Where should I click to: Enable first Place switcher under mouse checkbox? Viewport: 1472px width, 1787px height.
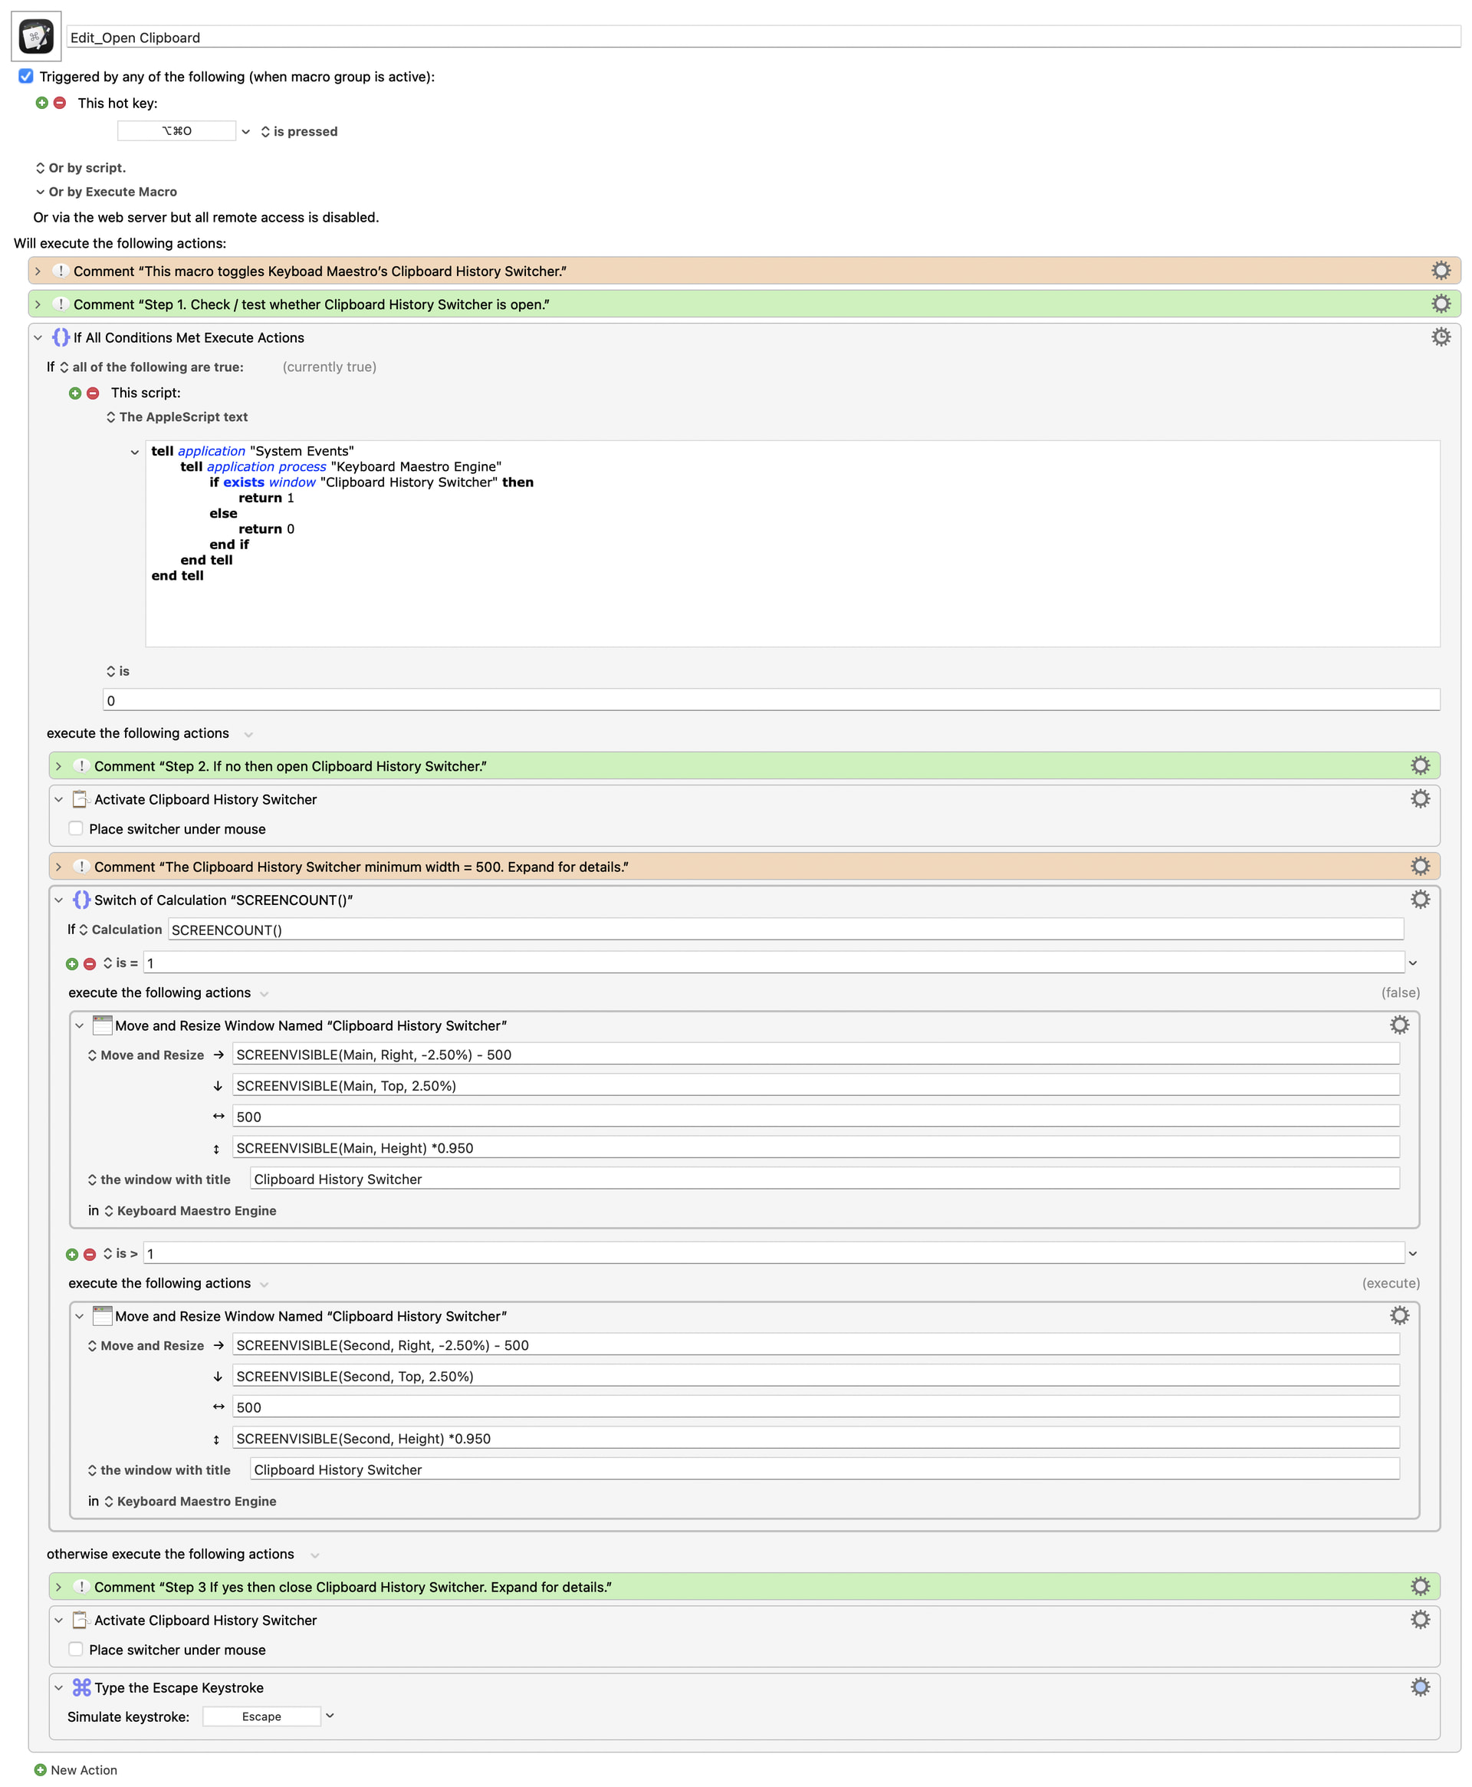(77, 828)
